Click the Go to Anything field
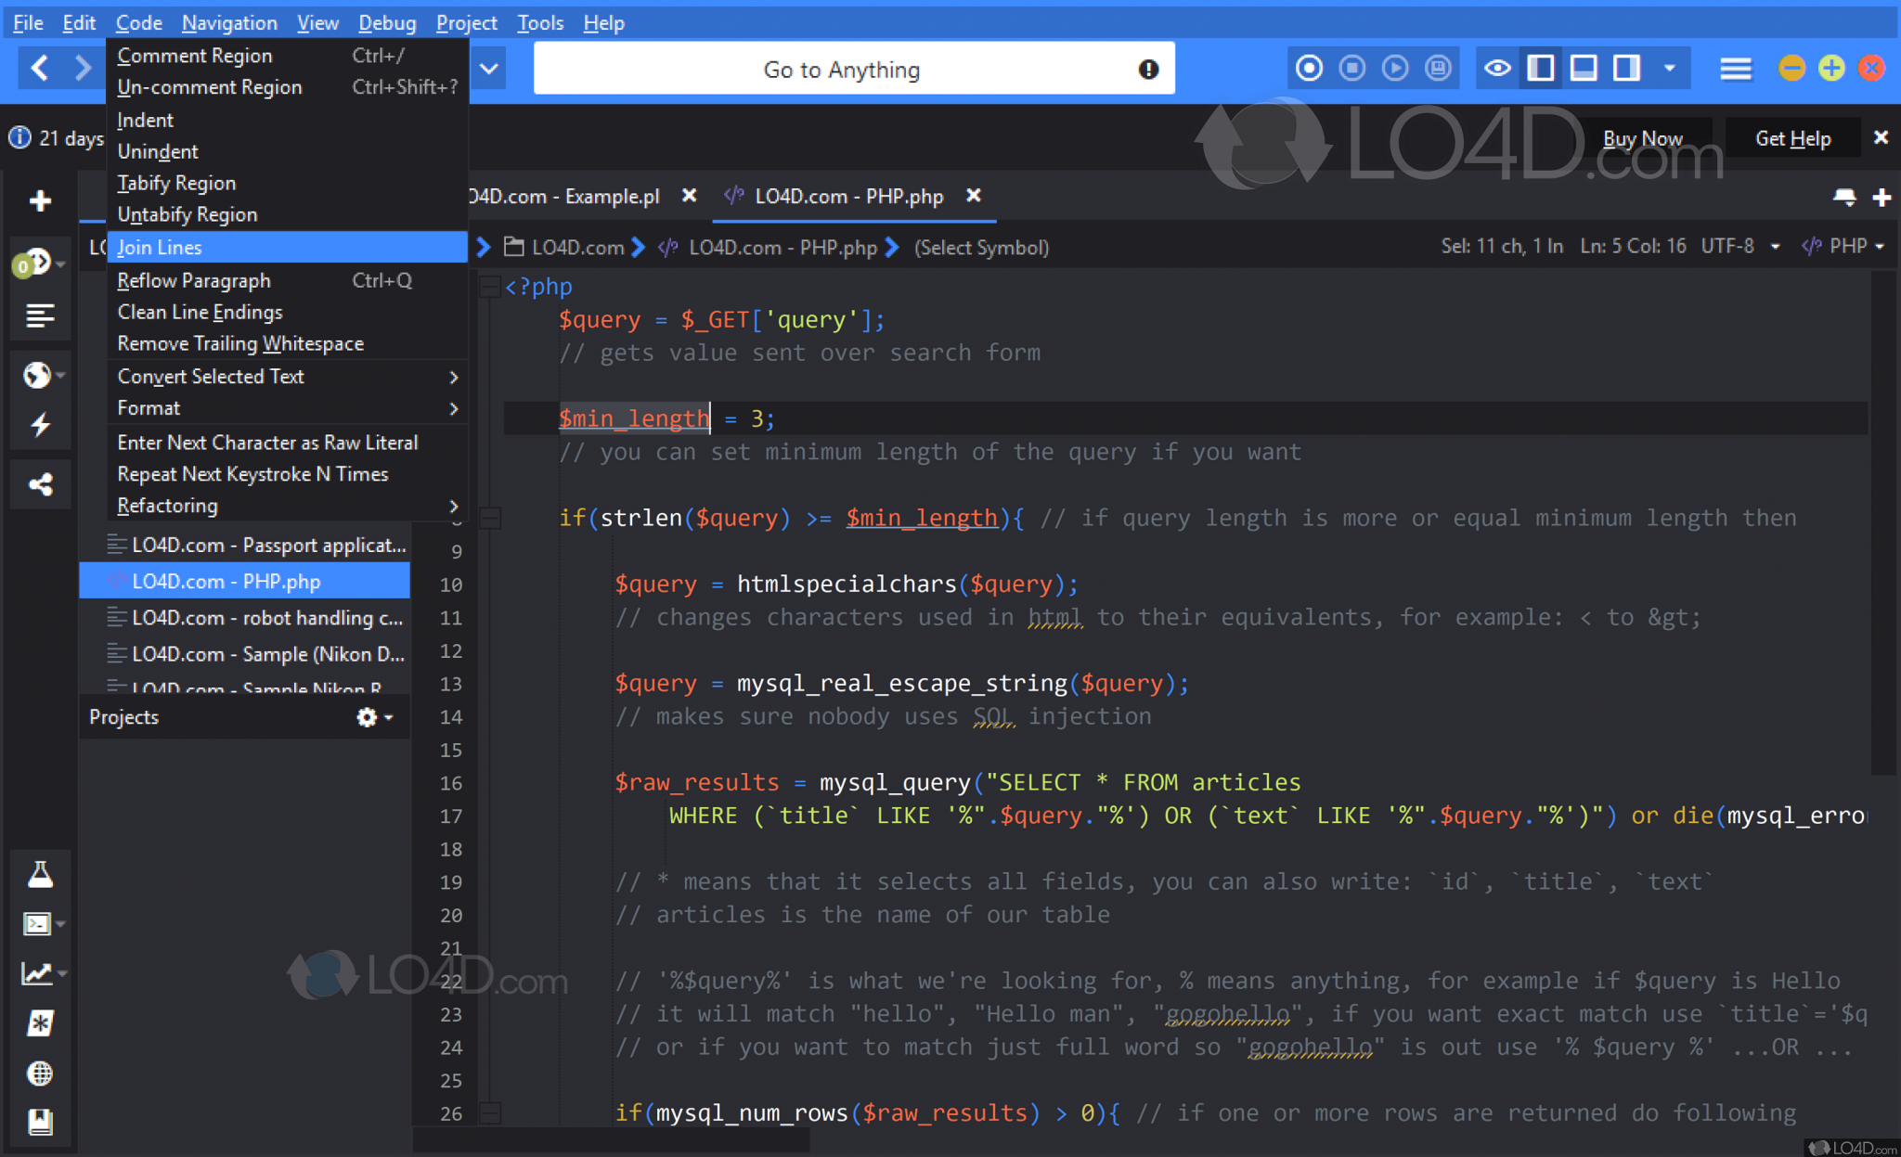The image size is (1901, 1157). (841, 70)
